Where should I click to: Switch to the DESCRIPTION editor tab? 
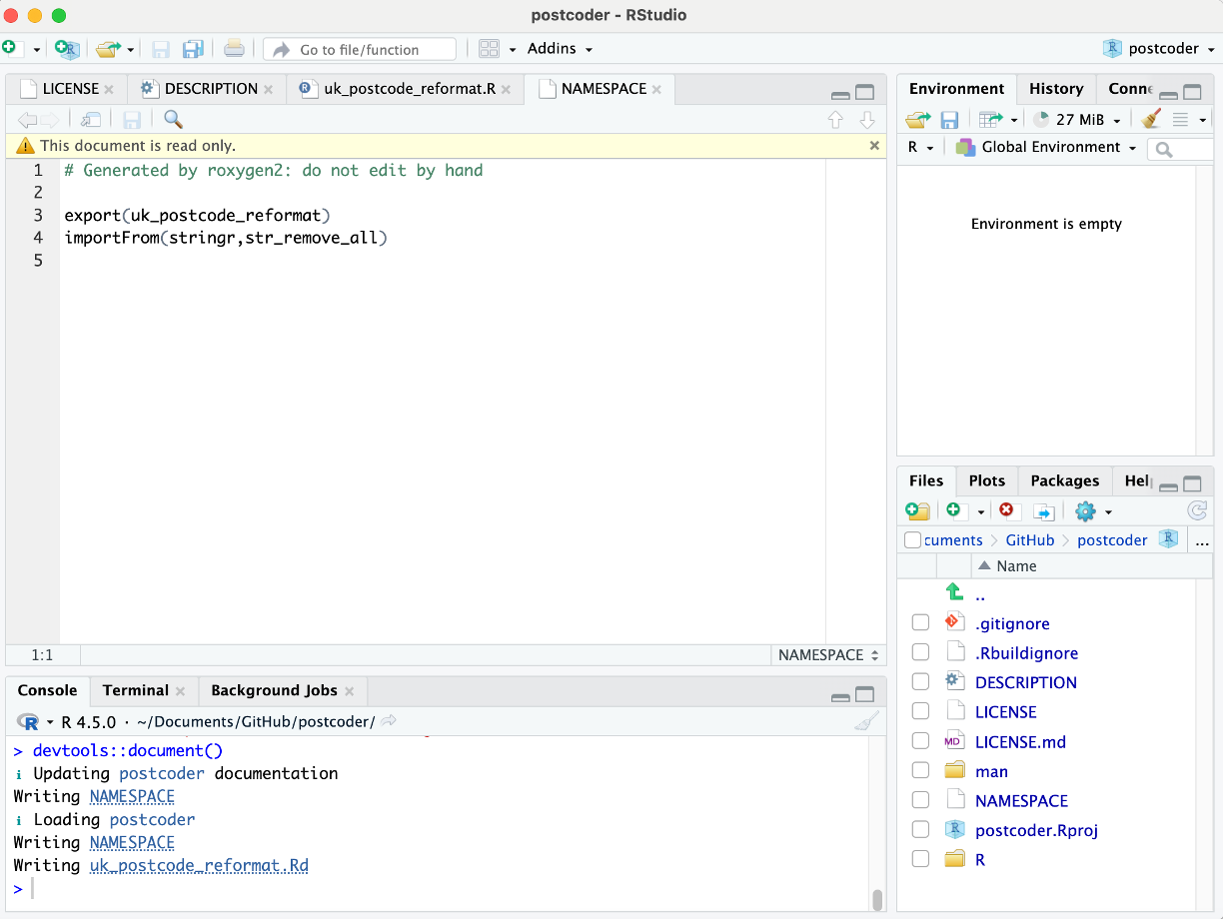(211, 89)
